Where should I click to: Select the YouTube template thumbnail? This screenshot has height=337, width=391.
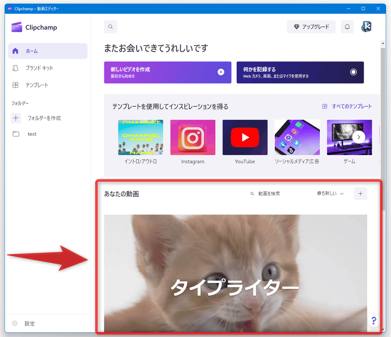click(245, 137)
